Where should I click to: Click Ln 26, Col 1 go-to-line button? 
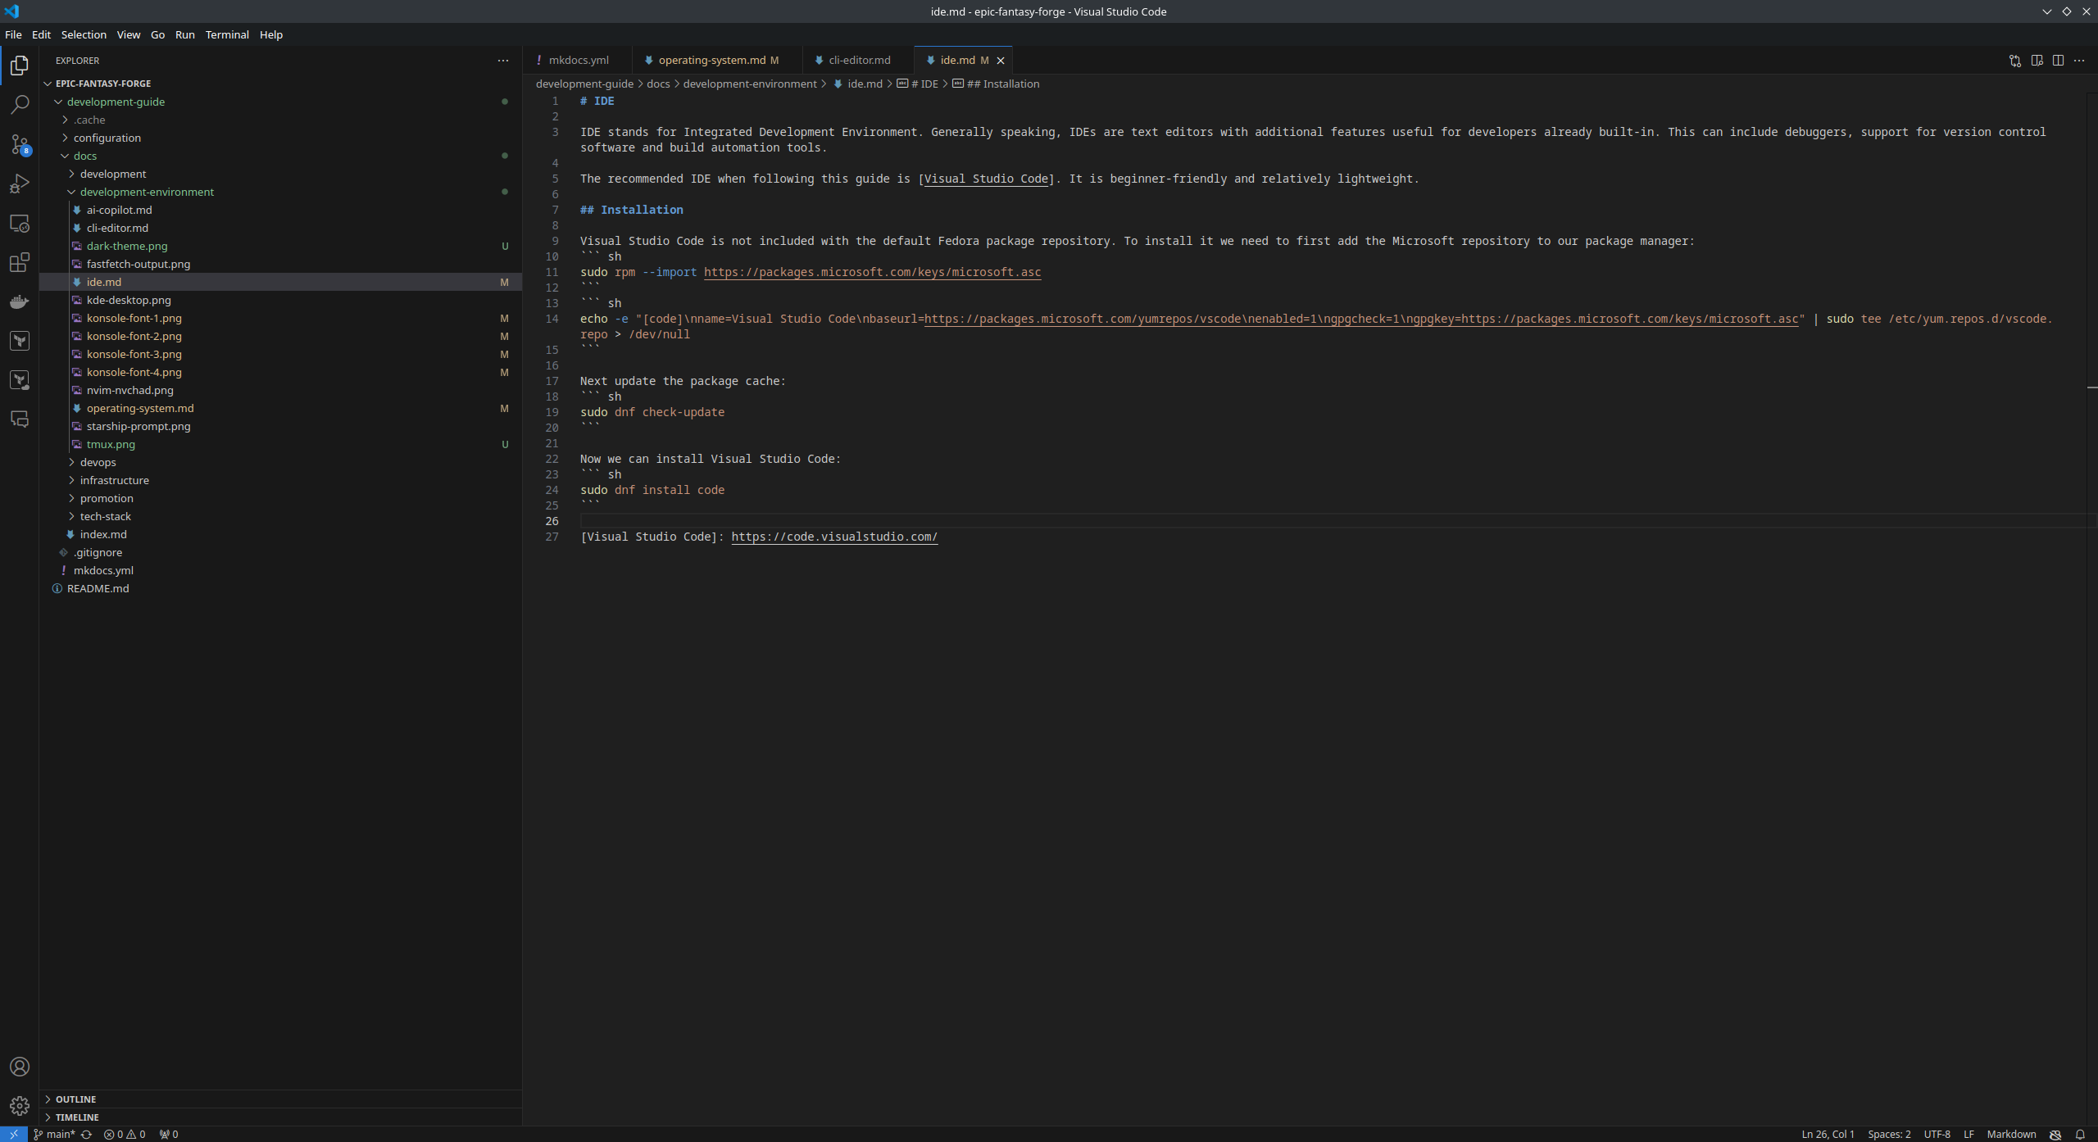coord(1828,1135)
